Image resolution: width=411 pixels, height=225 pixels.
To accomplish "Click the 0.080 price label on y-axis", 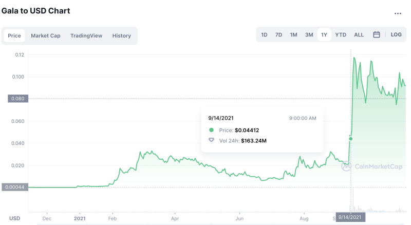I will [x=18, y=99].
